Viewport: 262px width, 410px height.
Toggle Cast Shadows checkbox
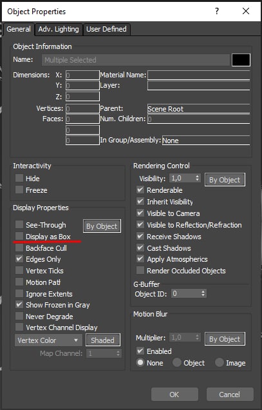[x=140, y=248]
